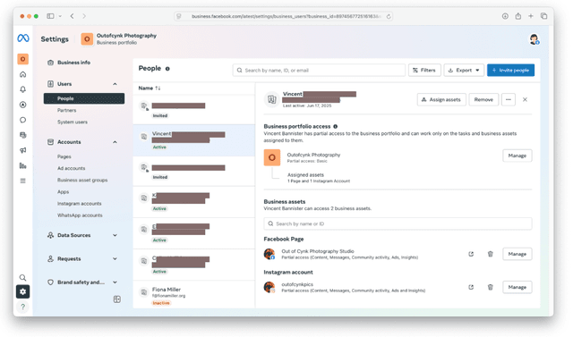Open the Filters button
The height and width of the screenshot is (337, 573).
click(x=424, y=71)
